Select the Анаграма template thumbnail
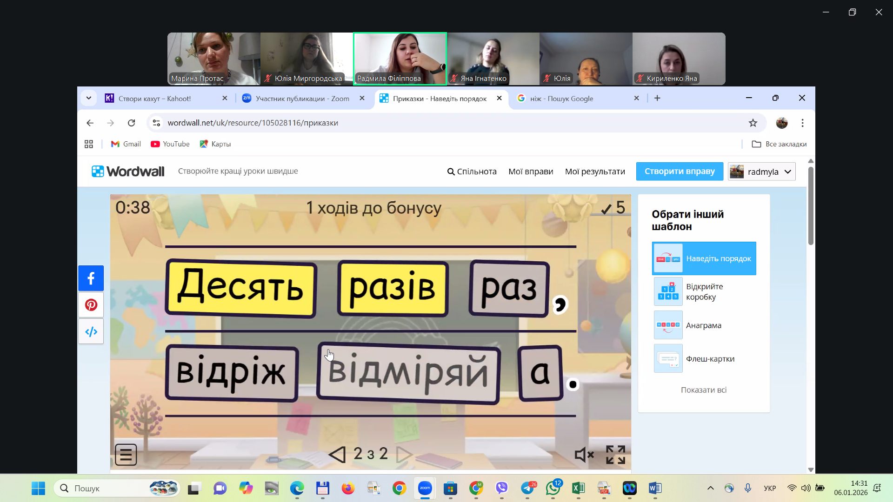Screen dimensions: 893x502 coord(668,325)
